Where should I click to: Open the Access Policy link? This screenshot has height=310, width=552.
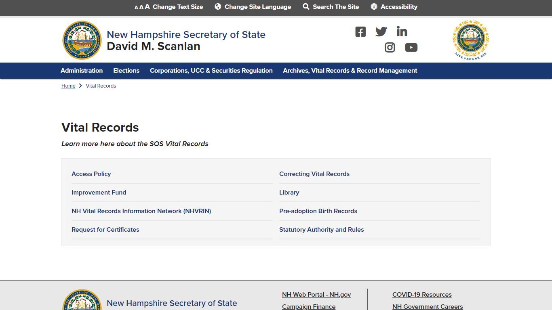click(91, 174)
